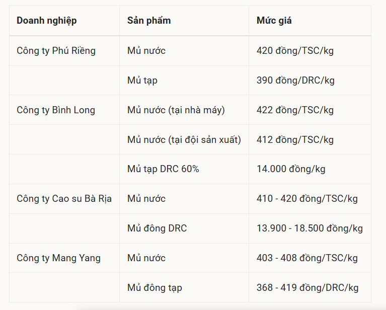Image resolution: width=386 pixels, height=310 pixels.
Task: Select the "Mủ đông tạp" product cell
Action: tap(155, 288)
